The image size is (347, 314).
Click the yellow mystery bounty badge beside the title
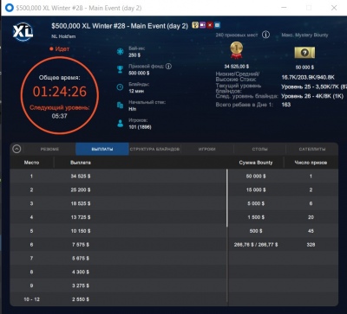click(195, 25)
